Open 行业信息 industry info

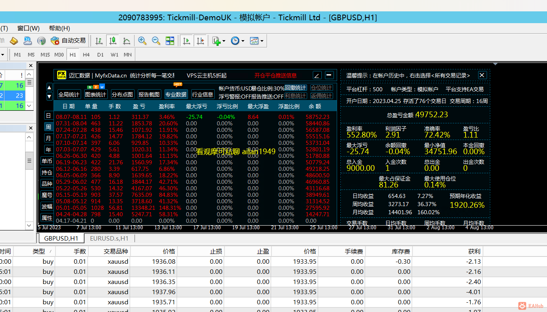tap(203, 95)
